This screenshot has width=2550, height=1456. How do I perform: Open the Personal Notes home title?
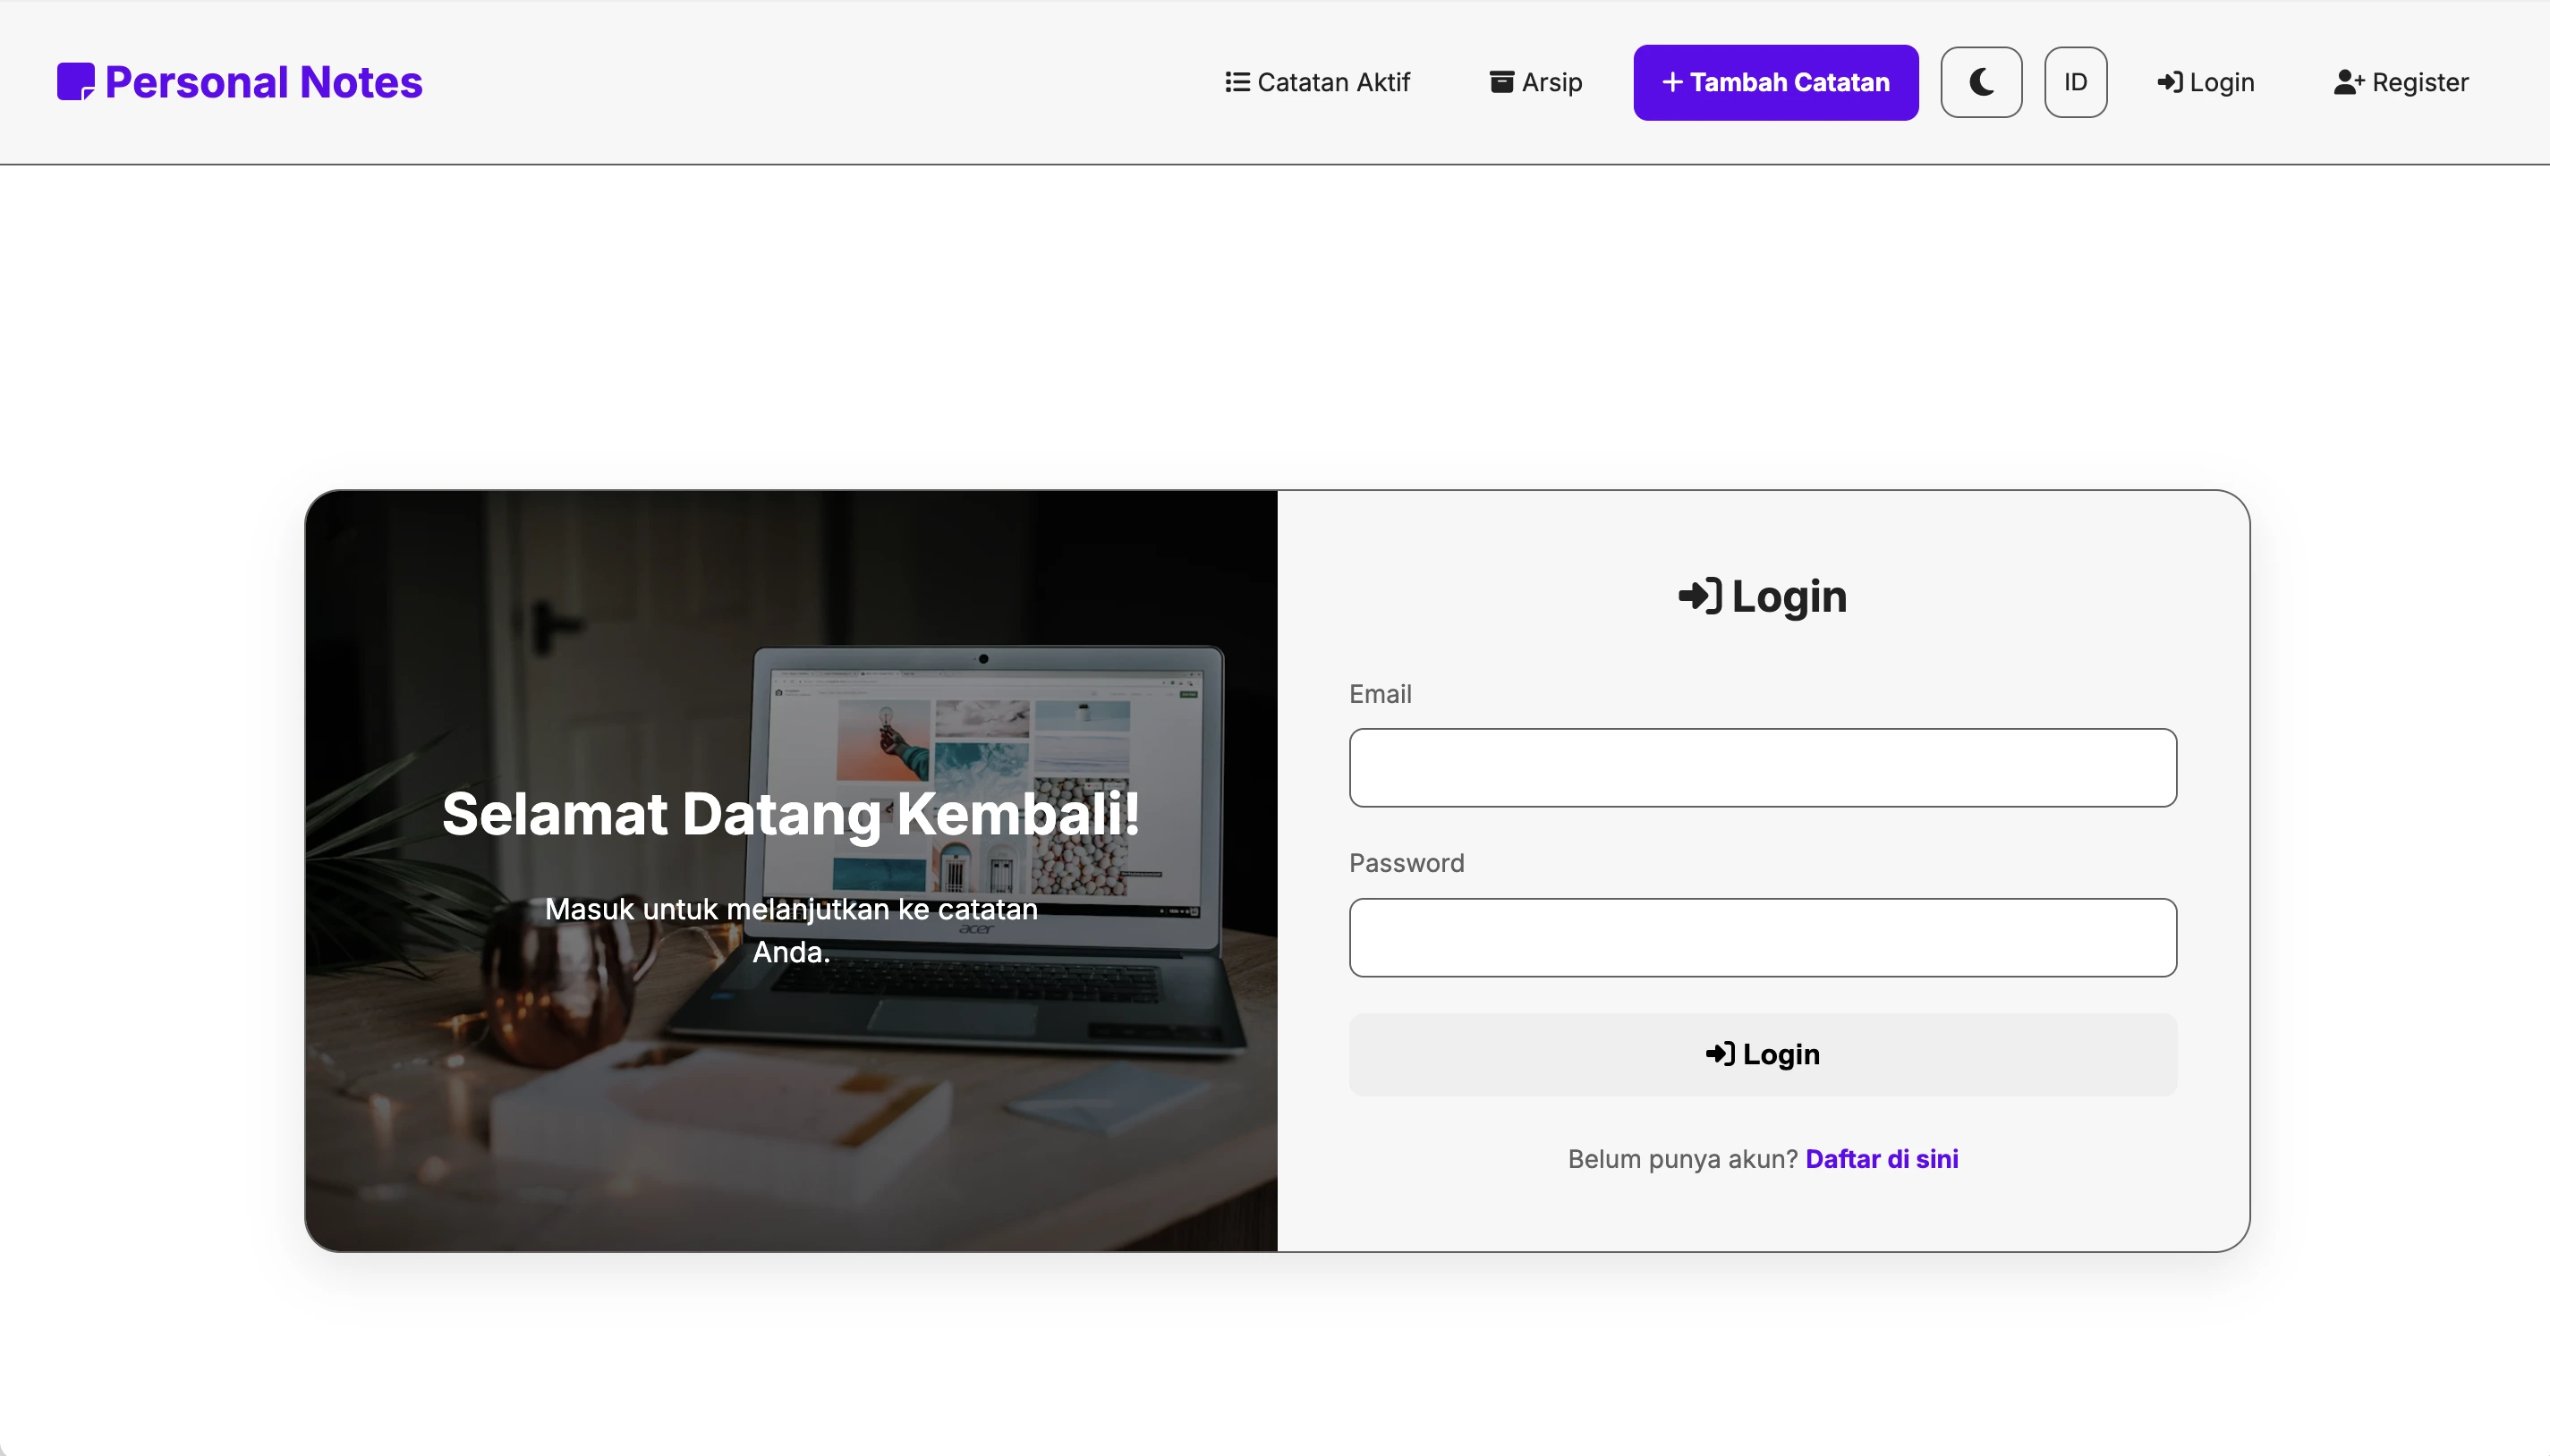[x=263, y=82]
